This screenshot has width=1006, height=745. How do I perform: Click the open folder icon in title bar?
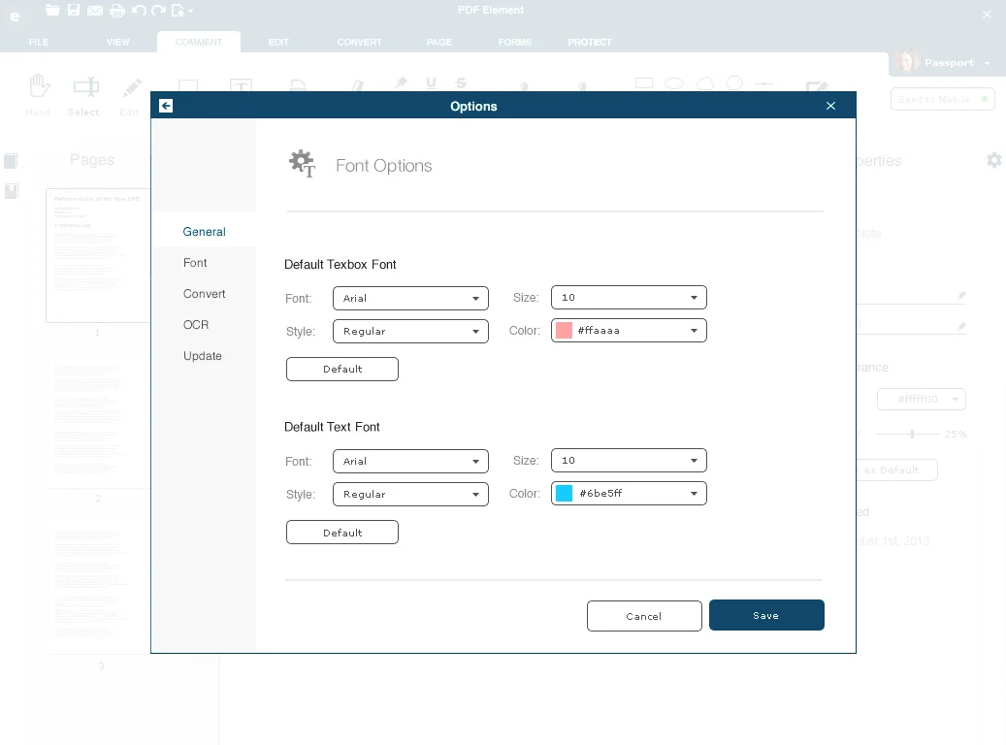tap(53, 10)
